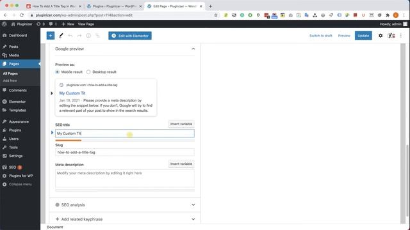Click the arrow beside the snippet title preview

[52, 93]
